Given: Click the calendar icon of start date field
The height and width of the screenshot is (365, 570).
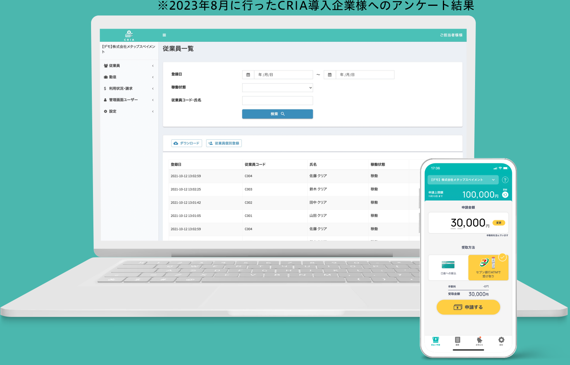Looking at the screenshot, I should click(x=248, y=75).
